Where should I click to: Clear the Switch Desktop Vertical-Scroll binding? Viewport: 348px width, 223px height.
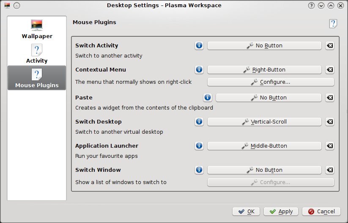(330, 122)
